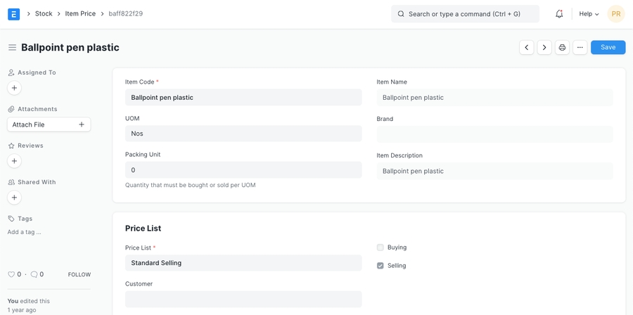Expand the Help dropdown menu
The height and width of the screenshot is (315, 633).
click(x=589, y=14)
